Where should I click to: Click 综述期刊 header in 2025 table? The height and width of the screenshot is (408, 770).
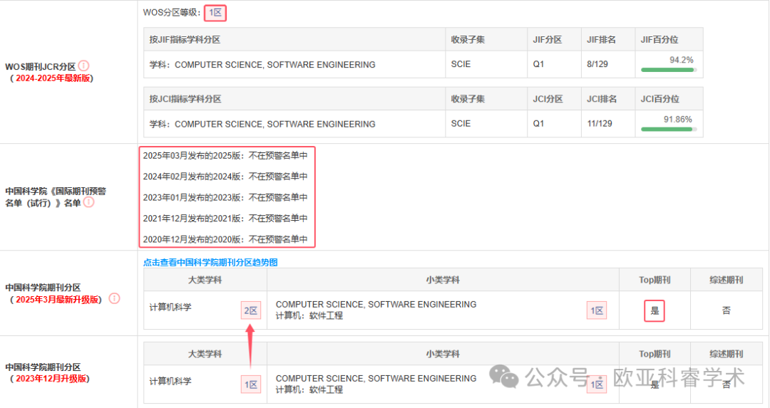(x=727, y=280)
